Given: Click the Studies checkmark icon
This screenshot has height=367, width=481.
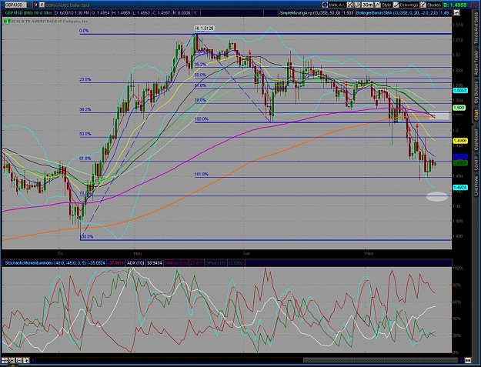Looking at the screenshot, I should (423, 5).
